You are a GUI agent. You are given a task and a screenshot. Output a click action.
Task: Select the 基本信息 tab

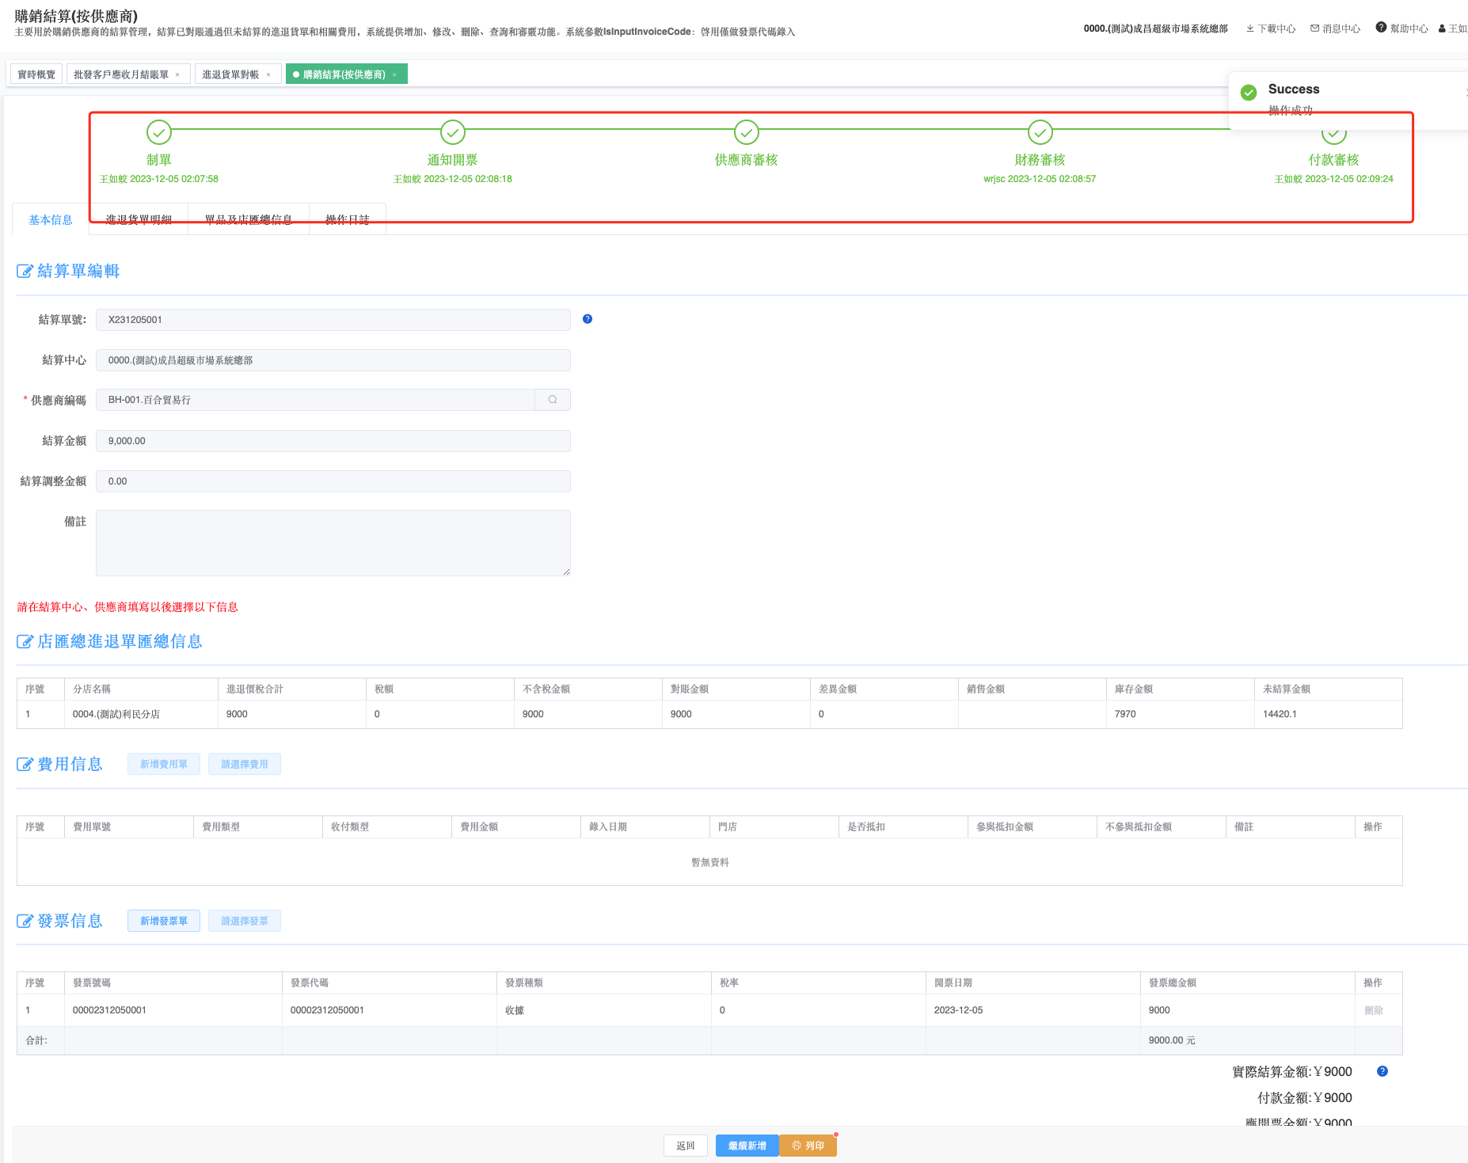coord(51,220)
